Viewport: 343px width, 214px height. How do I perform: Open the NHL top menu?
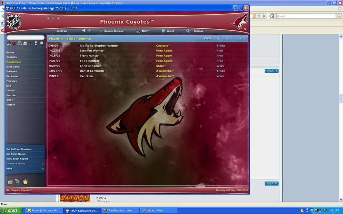point(145,31)
